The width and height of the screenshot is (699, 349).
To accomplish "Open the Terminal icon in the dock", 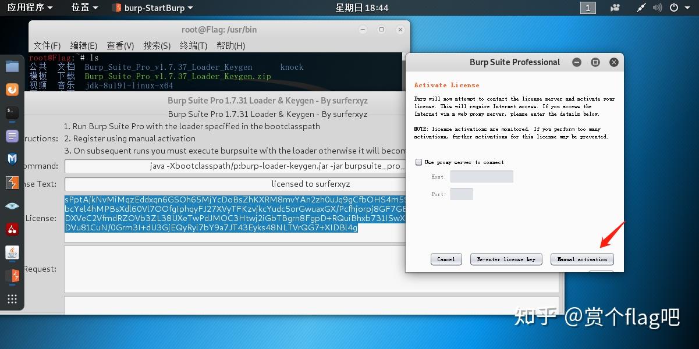I will pyautogui.click(x=12, y=113).
